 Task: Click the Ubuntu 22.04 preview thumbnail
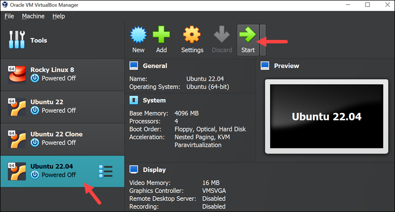(x=326, y=116)
